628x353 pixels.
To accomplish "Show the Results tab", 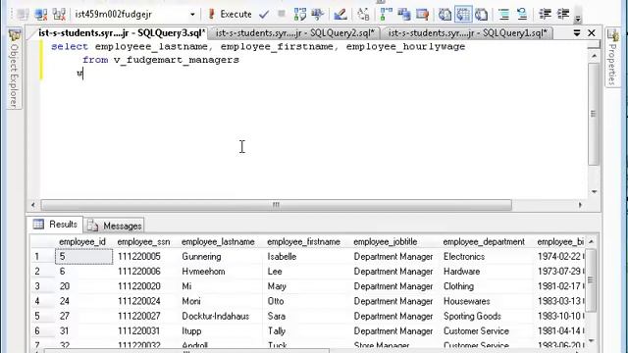I will coord(56,225).
